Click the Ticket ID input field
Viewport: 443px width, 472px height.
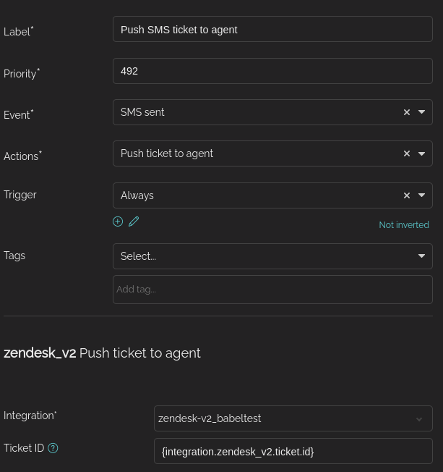point(293,451)
